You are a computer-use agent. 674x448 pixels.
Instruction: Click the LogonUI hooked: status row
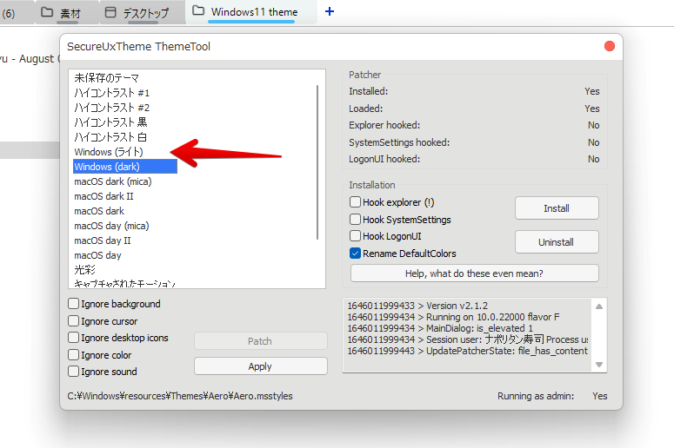click(474, 159)
